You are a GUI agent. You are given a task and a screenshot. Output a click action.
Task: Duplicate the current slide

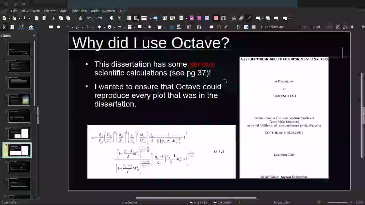(268, 18)
